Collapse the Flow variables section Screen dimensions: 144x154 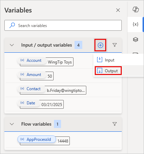coord(12,124)
